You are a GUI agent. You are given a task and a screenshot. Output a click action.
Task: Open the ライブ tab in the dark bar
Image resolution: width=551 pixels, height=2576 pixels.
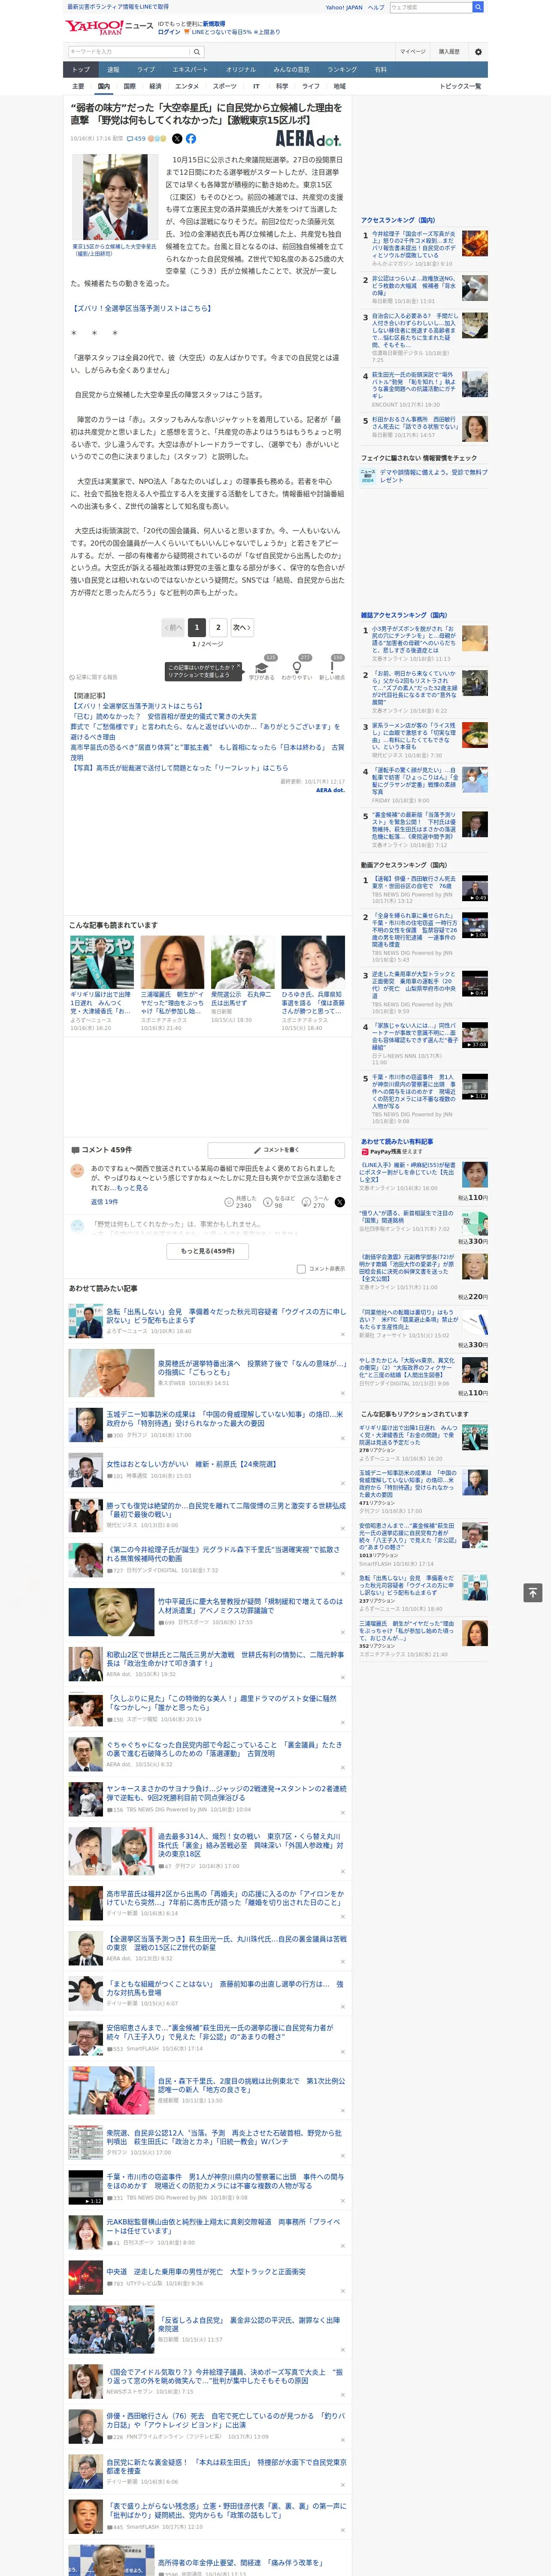pyautogui.click(x=146, y=69)
